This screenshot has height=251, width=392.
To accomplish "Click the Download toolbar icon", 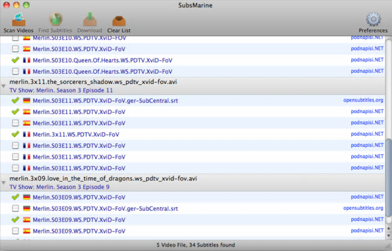I will (x=90, y=19).
